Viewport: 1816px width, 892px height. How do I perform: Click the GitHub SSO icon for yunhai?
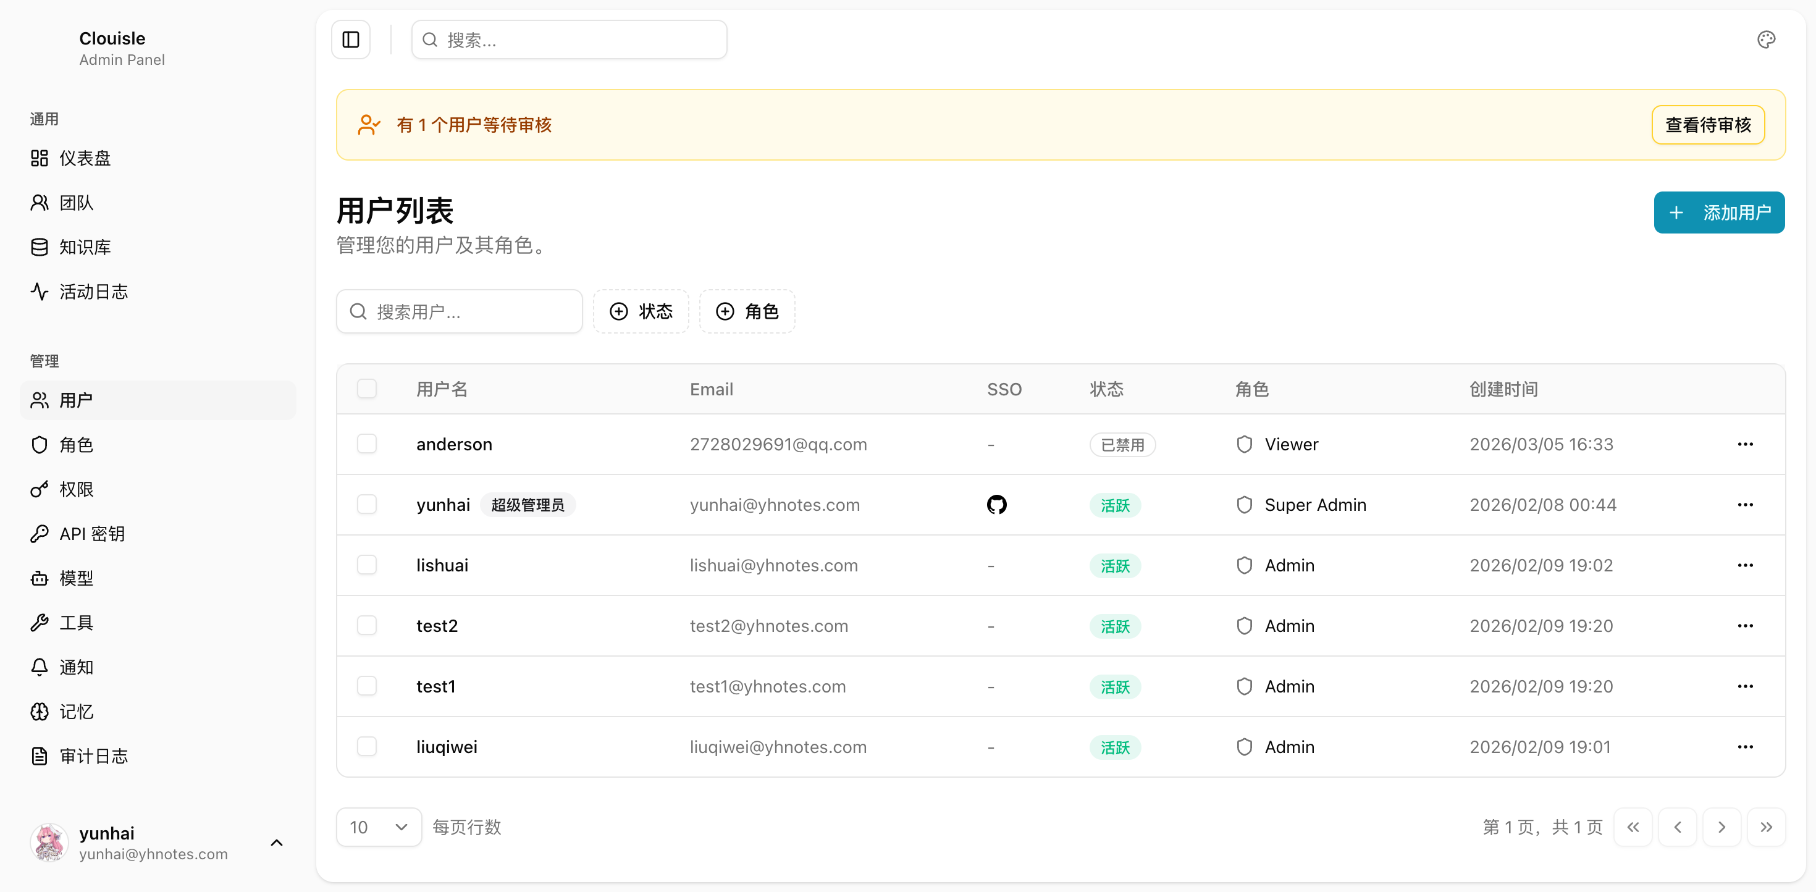pos(996,505)
